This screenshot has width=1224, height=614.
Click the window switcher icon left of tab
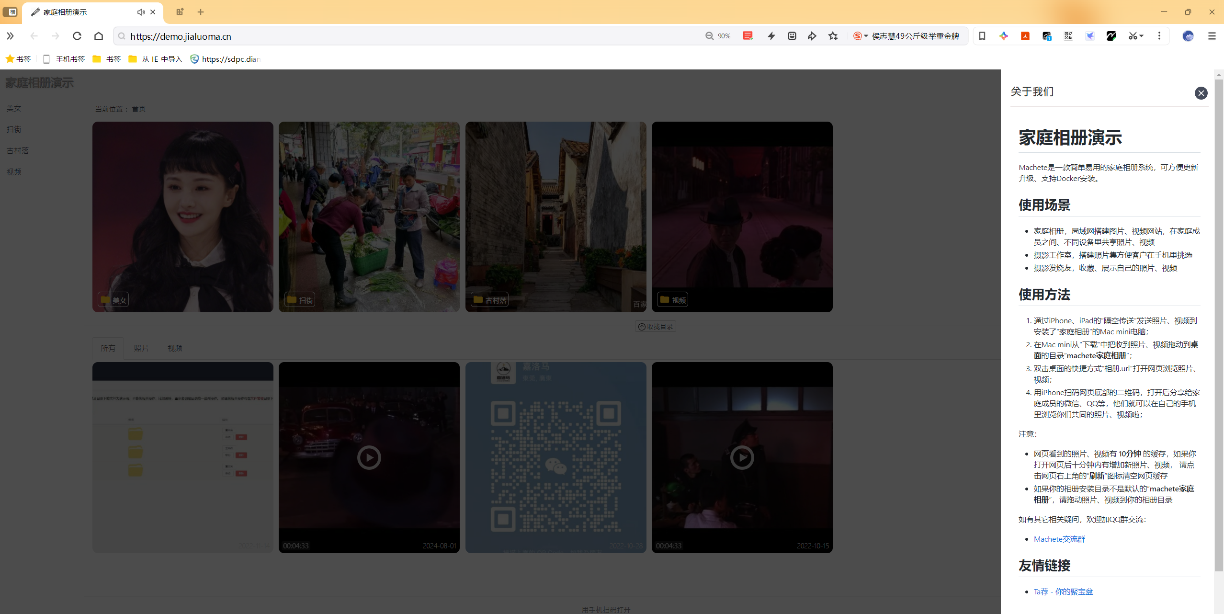[x=10, y=12]
